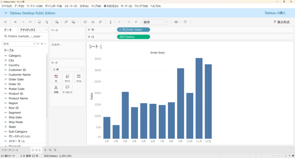Click the new dashboard tab icon at bottom
This screenshot has width=295, height=158.
[50, 150]
